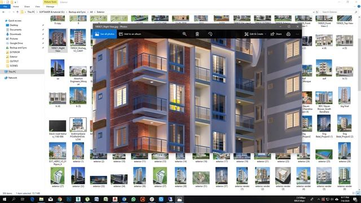The height and width of the screenshot is (203, 361).
Task: Select Quick access in the navigation pane
Action: [15, 21]
